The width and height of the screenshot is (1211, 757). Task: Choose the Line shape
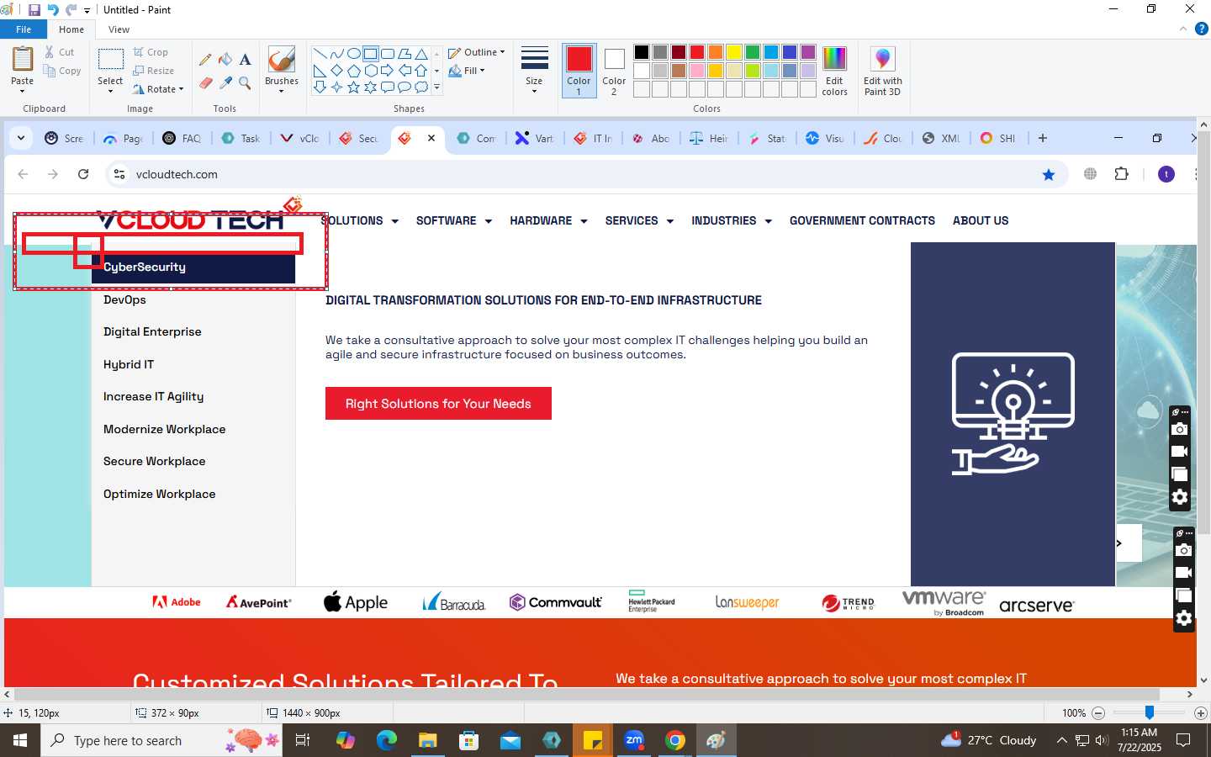pos(320,54)
